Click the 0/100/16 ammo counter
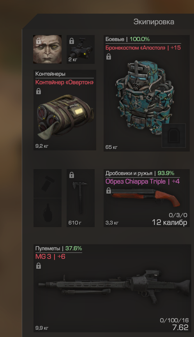194x337 pixels. [x=174, y=320]
